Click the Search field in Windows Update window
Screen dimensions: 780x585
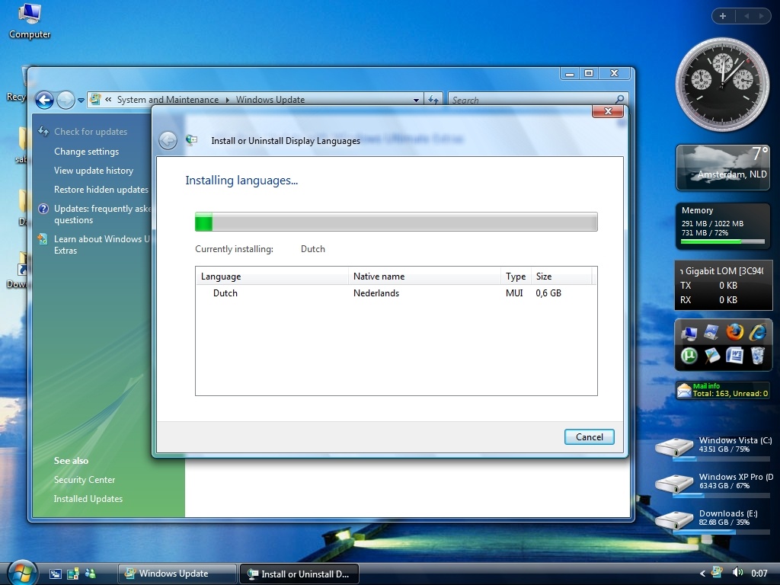click(531, 100)
